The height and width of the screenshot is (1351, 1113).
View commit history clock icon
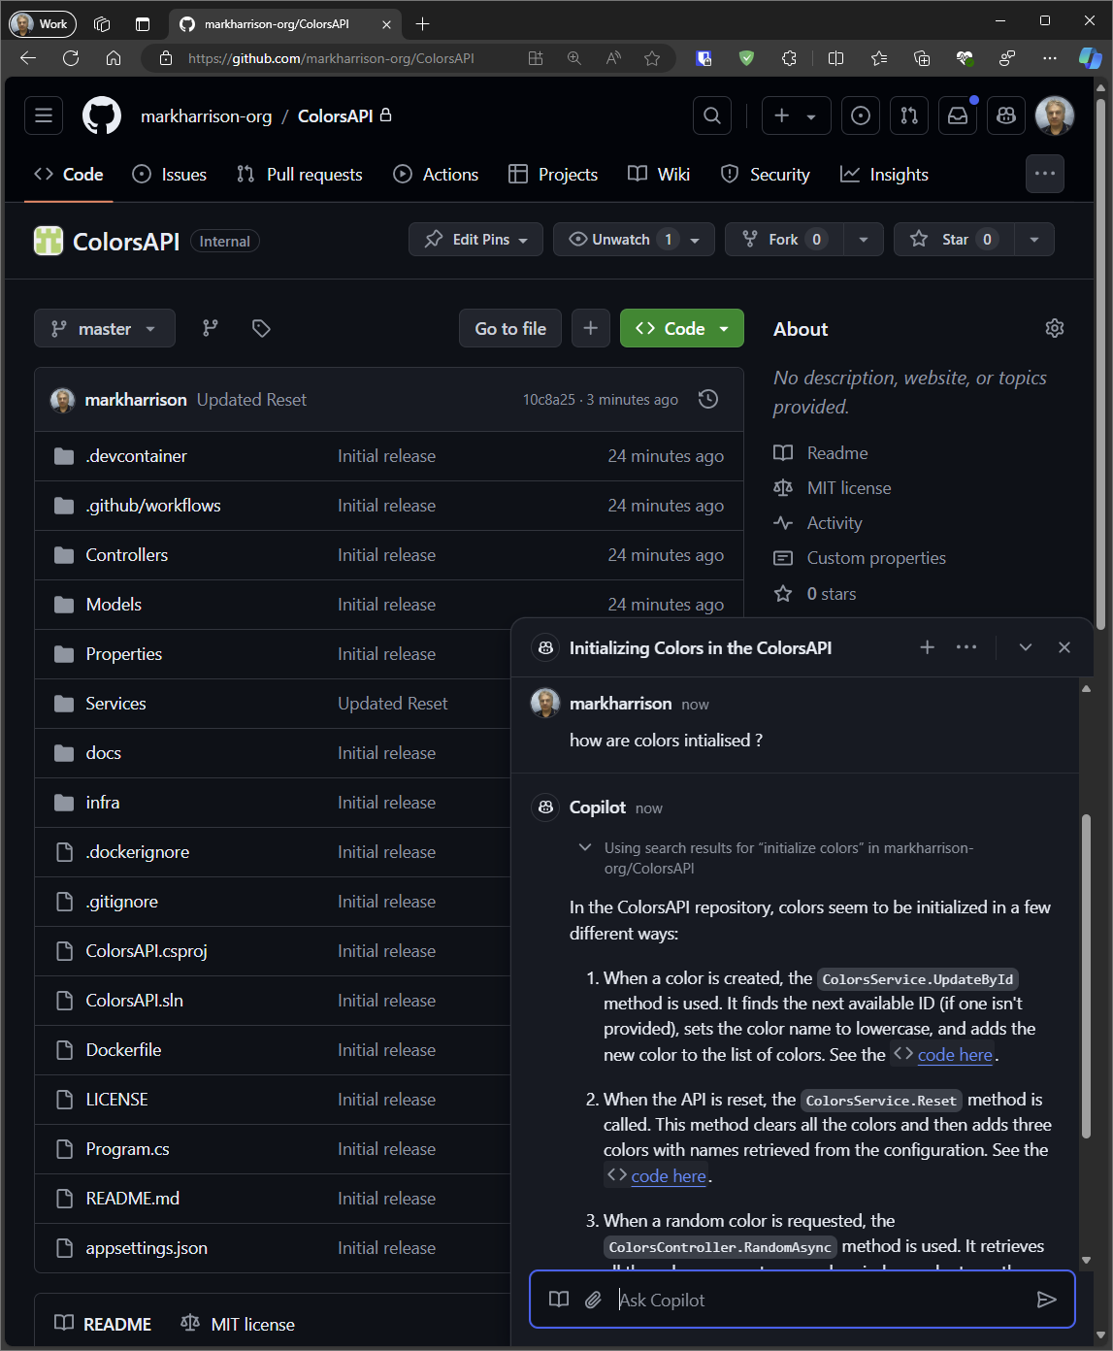tap(708, 399)
